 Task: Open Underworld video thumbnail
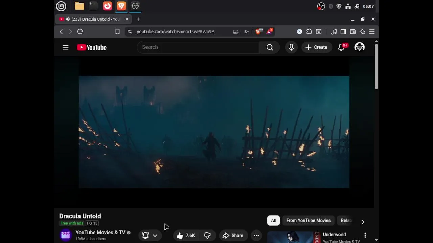click(x=294, y=237)
